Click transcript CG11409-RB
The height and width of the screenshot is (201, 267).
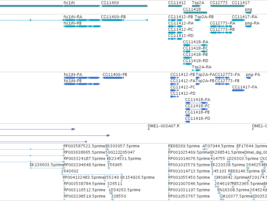pos(125,20)
